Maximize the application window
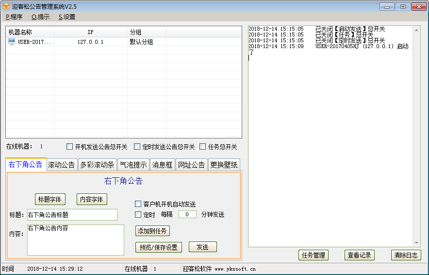429x275 pixels. (x=403, y=7)
